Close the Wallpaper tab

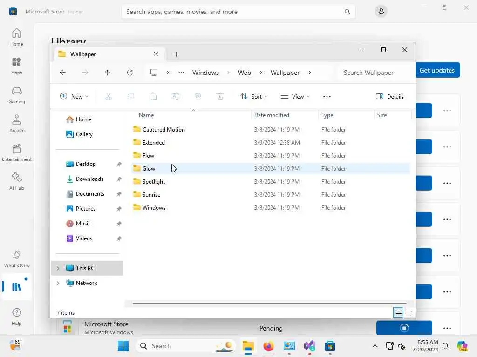click(x=156, y=54)
